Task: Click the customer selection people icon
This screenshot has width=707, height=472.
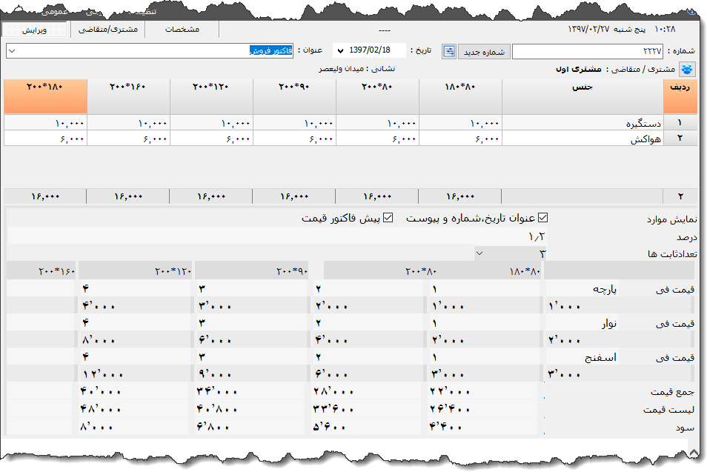Action: click(688, 70)
